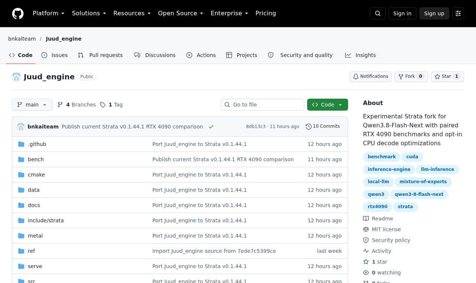
Task: Open the GitHub homepage logo
Action: tap(18, 13)
